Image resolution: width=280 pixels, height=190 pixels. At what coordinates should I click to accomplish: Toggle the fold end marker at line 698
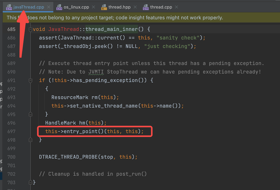click(x=30, y=140)
